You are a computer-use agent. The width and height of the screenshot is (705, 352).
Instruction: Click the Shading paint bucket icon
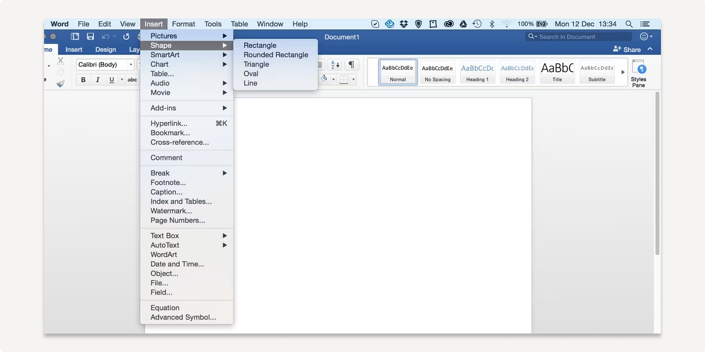pos(324,79)
